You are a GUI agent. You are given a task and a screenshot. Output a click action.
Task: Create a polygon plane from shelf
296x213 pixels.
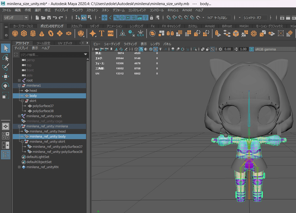pos(60,34)
